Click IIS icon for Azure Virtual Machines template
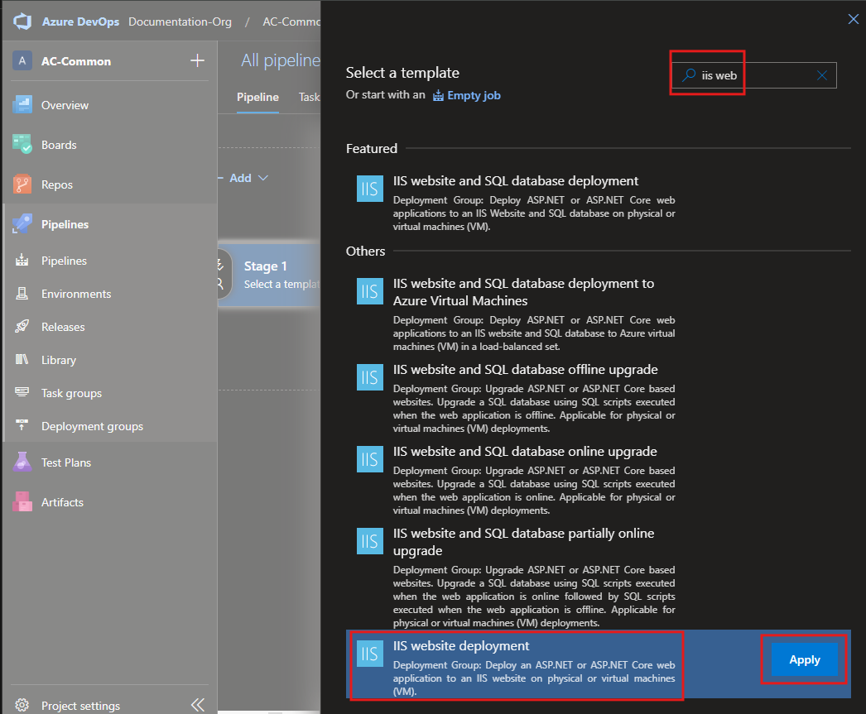The width and height of the screenshot is (866, 714). tap(370, 291)
